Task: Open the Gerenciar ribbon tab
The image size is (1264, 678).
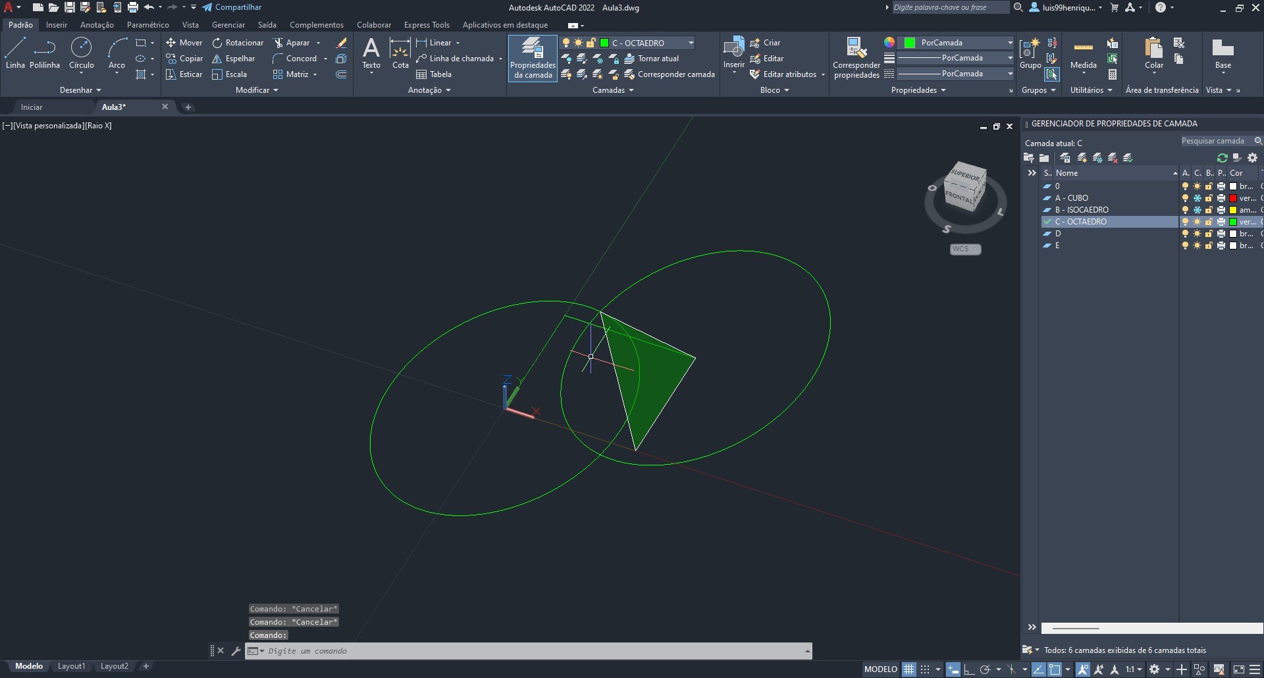Action: tap(228, 25)
